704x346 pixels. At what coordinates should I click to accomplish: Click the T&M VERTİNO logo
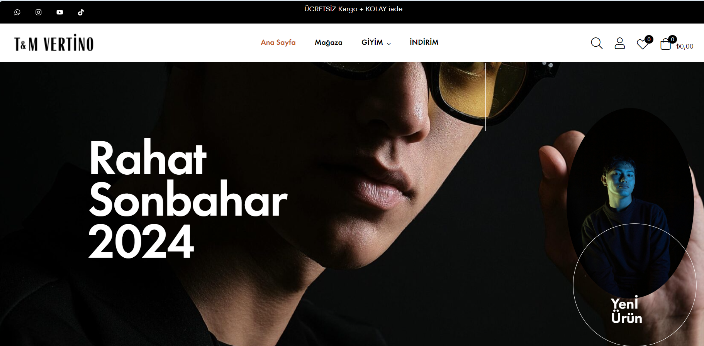(54, 43)
